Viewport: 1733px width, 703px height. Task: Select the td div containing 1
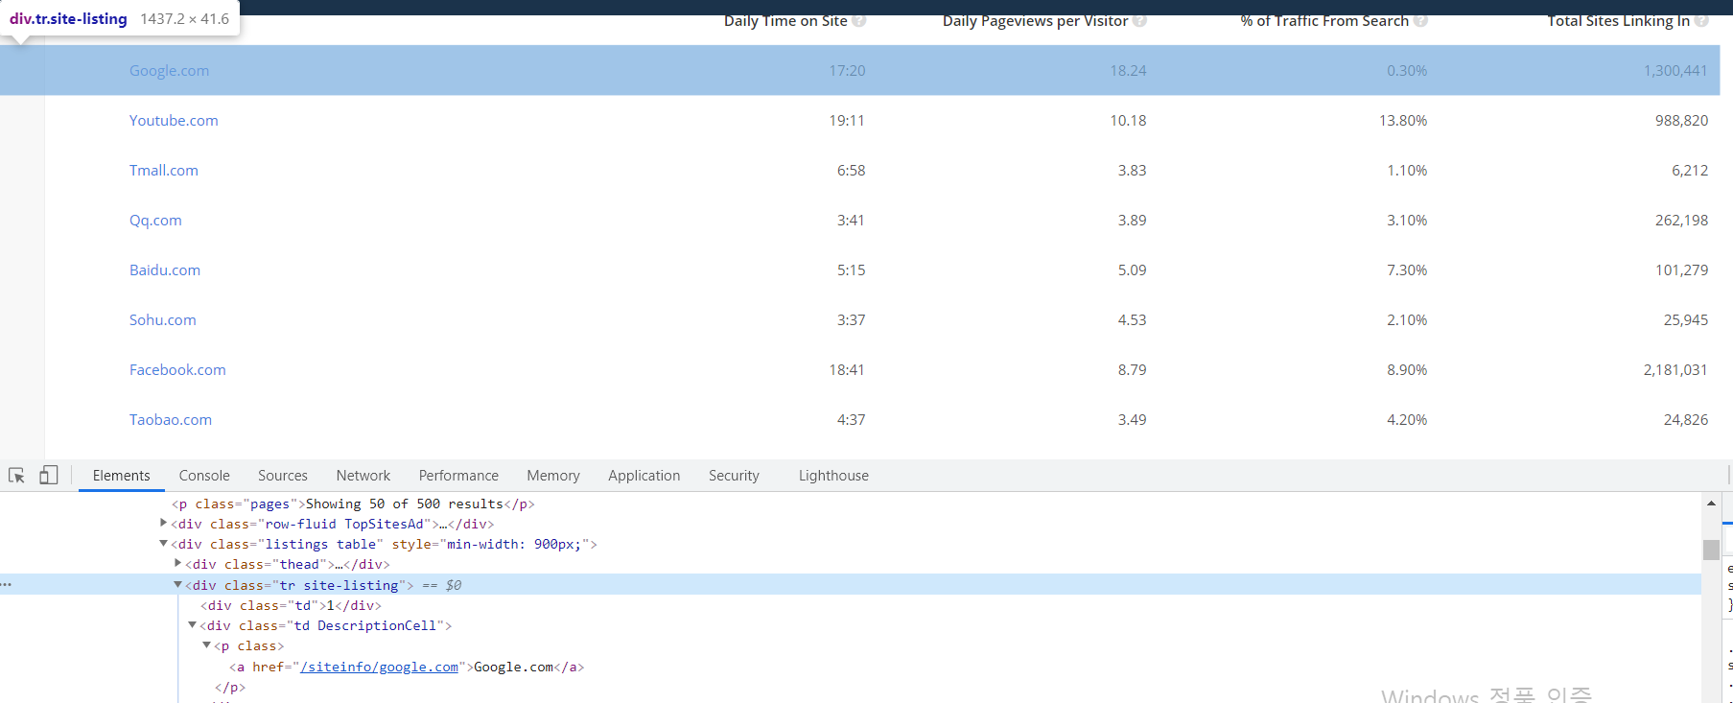(x=291, y=605)
